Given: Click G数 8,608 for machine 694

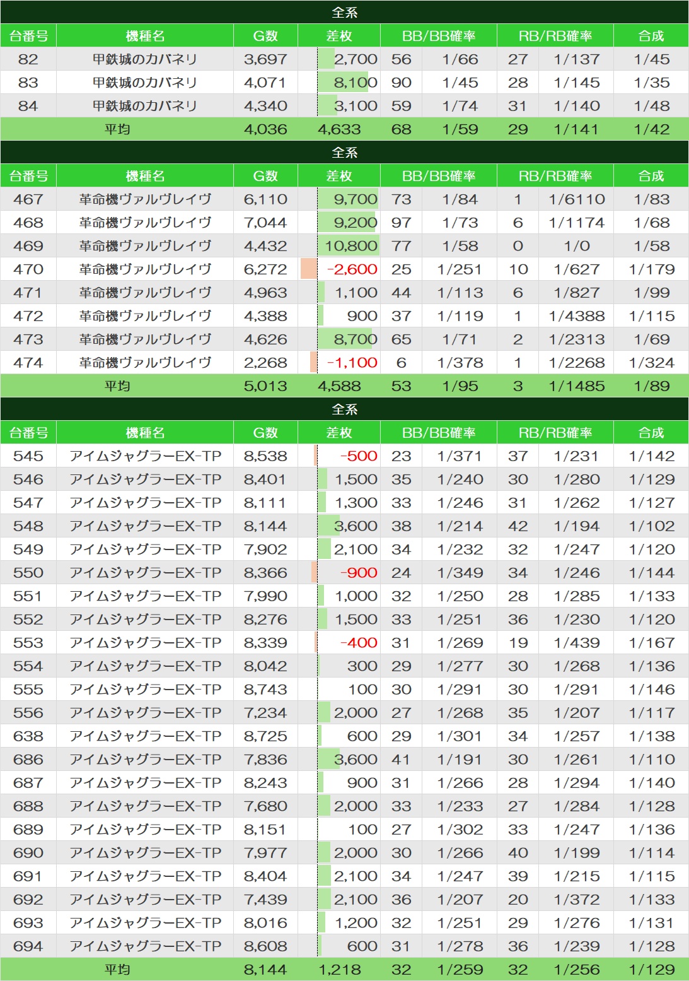Looking at the screenshot, I should coord(265,946).
